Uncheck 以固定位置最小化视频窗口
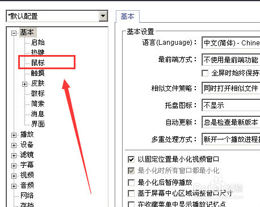This screenshot has width=260, height=207. click(131, 159)
